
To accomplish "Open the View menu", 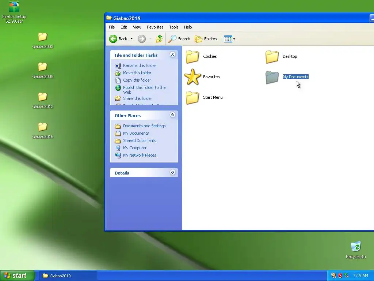I will click(137, 27).
